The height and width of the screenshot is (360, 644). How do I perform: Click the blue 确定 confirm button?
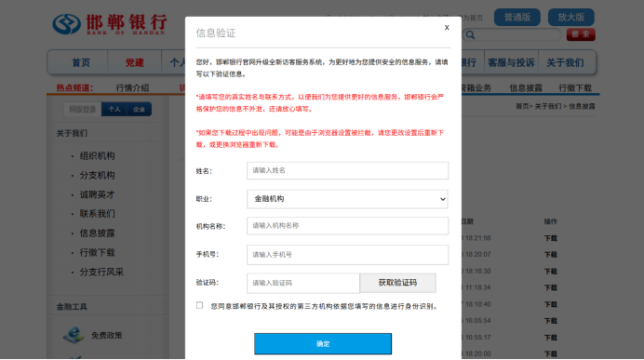coord(323,343)
